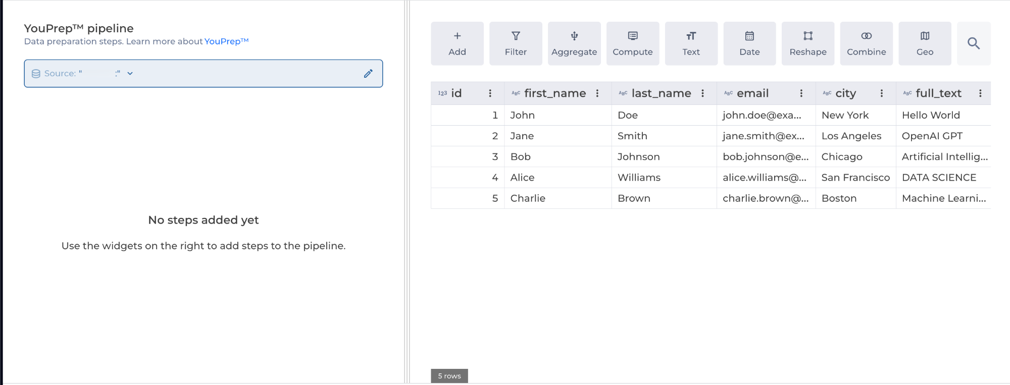Select the cell containing San Francisco
This screenshot has width=1010, height=385.
point(855,178)
